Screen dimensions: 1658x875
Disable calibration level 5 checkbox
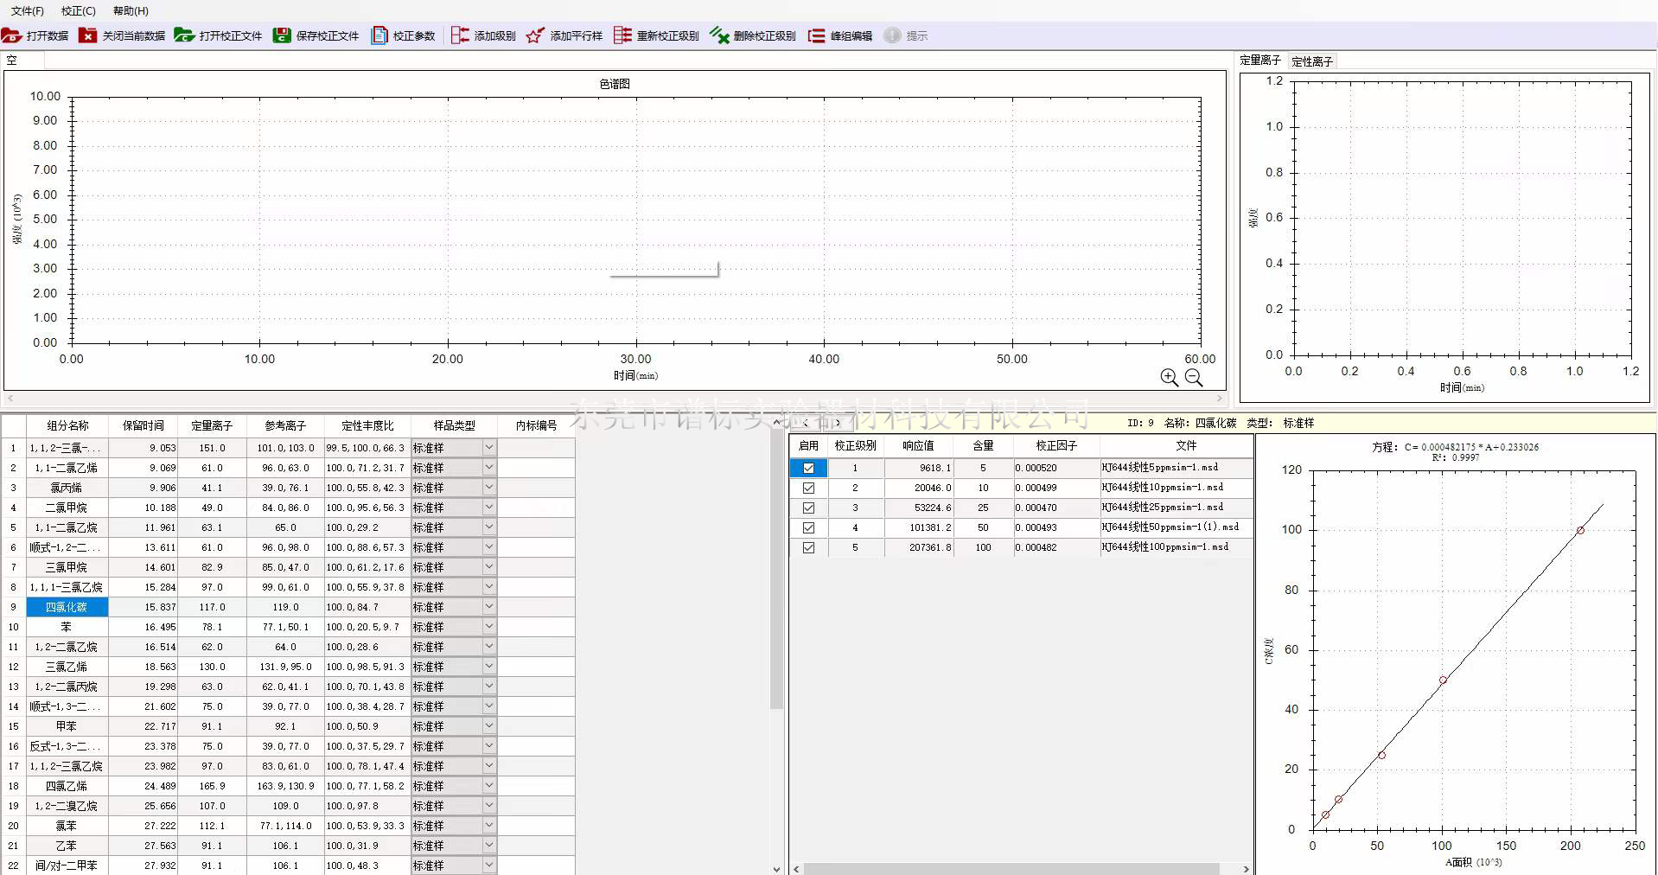pos(808,547)
